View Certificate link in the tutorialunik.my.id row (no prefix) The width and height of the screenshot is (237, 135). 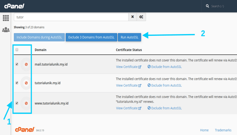tap(129, 85)
